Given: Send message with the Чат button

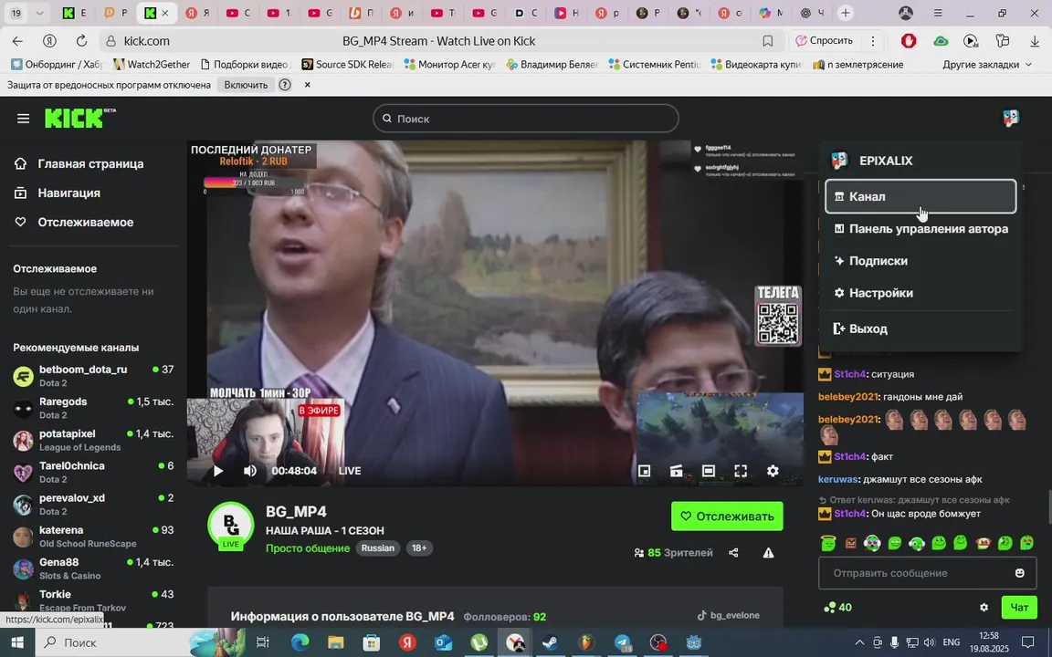Looking at the screenshot, I should [1019, 608].
